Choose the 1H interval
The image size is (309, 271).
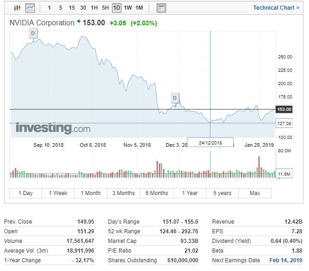pos(94,8)
